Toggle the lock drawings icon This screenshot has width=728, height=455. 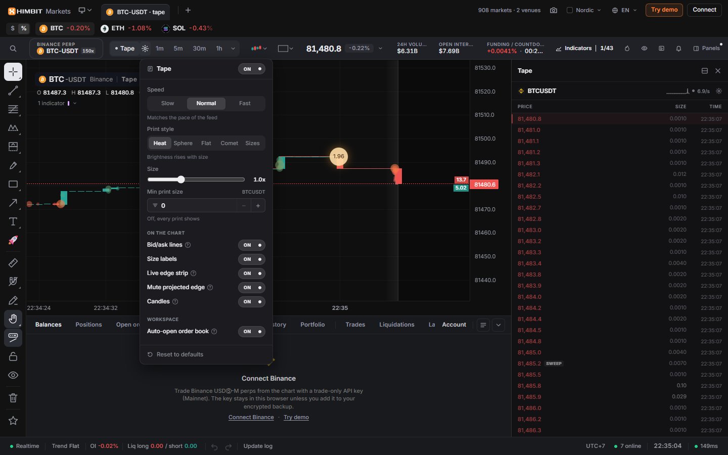point(13,356)
